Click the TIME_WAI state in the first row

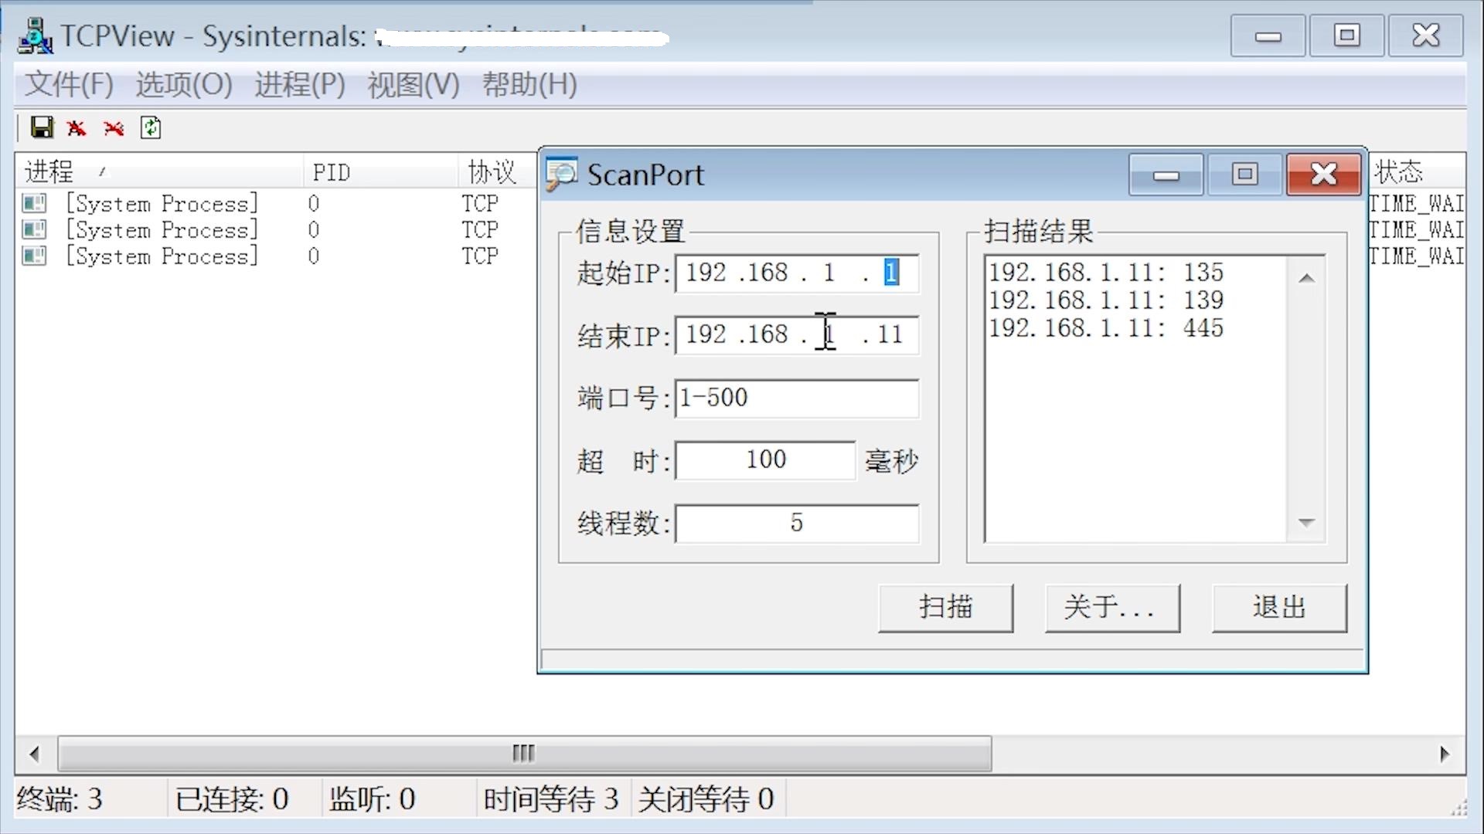(x=1416, y=204)
